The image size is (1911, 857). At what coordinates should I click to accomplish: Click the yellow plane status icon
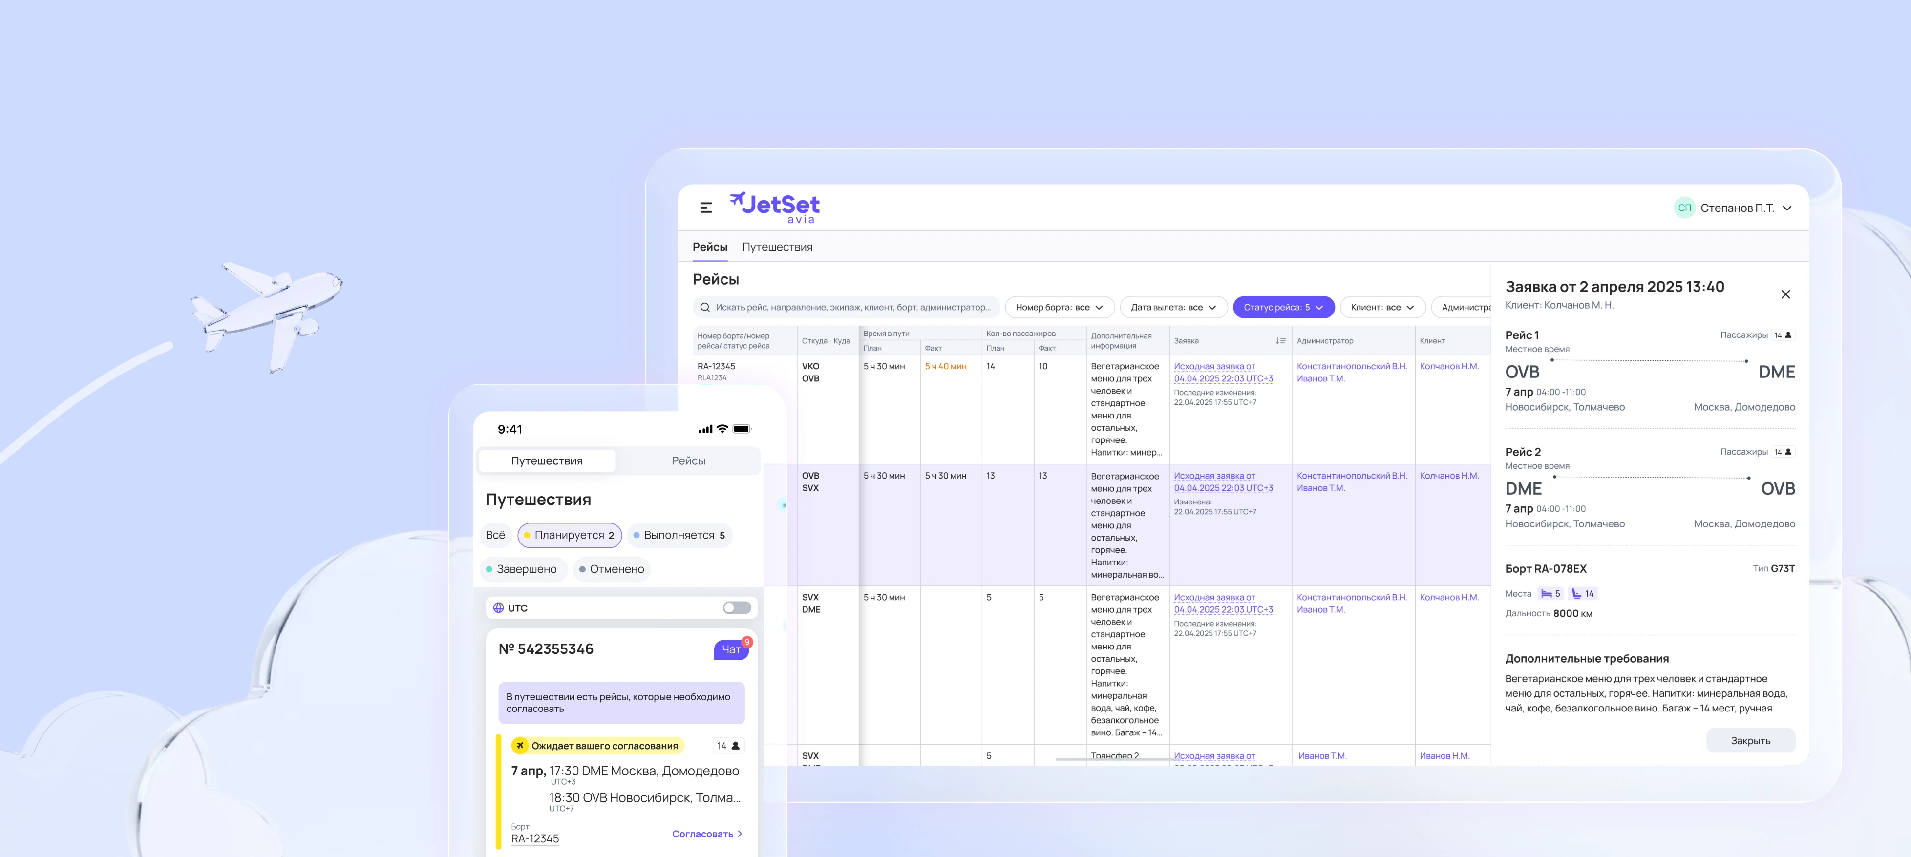(520, 746)
